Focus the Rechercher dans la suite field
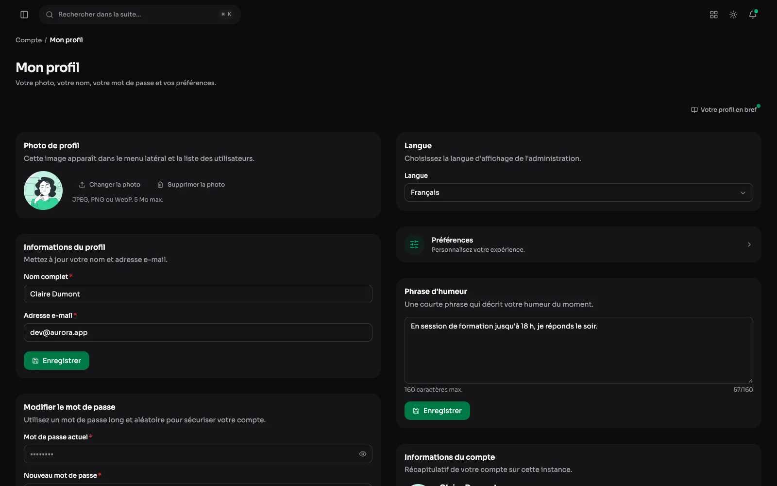 tap(140, 15)
